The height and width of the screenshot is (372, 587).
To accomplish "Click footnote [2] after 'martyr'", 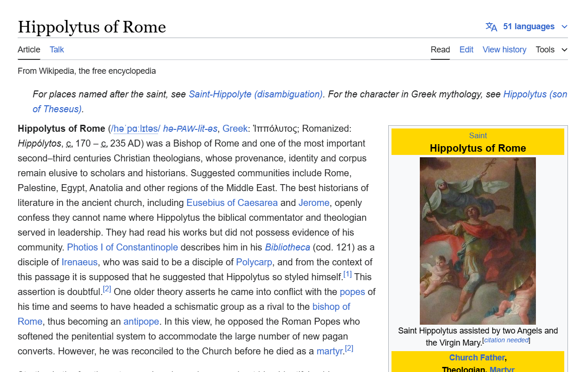I will point(349,348).
